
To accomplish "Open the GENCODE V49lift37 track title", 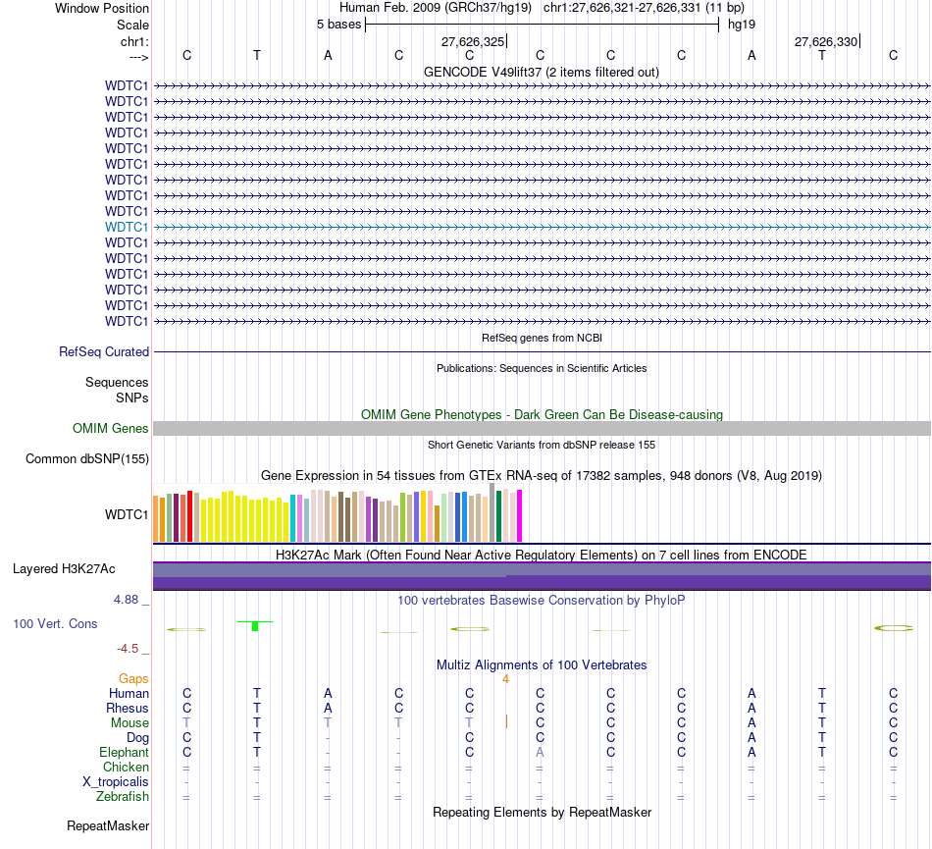I will pos(541,72).
